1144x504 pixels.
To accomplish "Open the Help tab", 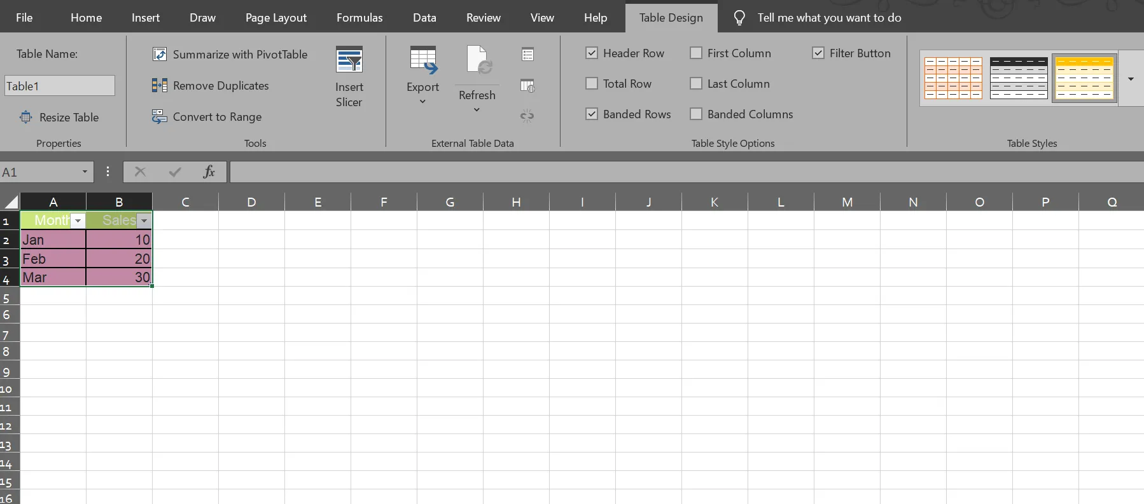I will (596, 18).
